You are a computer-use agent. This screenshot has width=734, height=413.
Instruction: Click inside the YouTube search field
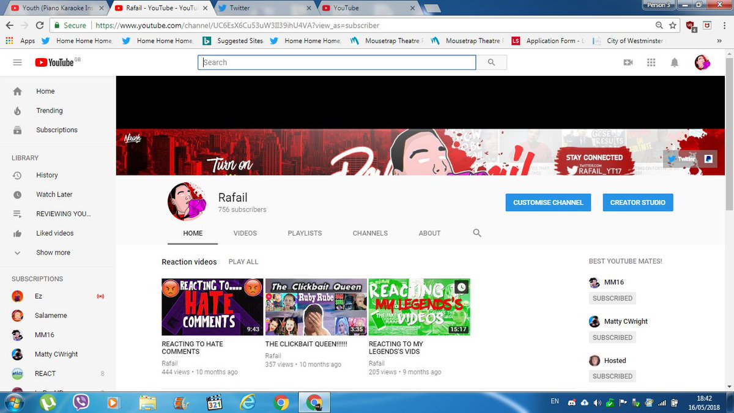pos(336,62)
